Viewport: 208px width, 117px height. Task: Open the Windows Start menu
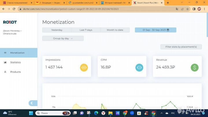tap(31, 113)
